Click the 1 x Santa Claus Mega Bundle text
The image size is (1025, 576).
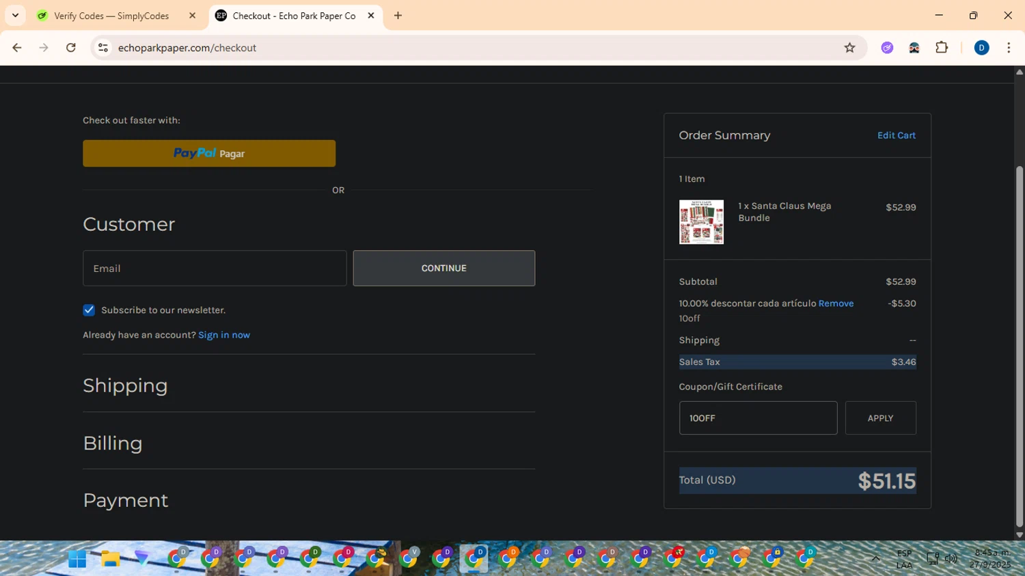click(x=784, y=212)
